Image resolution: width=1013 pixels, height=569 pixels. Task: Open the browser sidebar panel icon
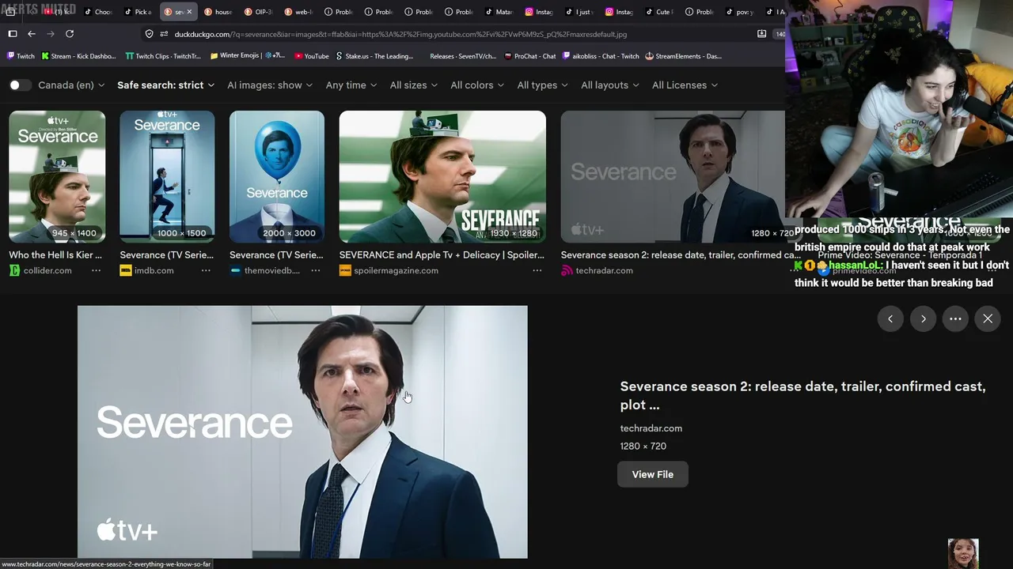[x=13, y=34]
